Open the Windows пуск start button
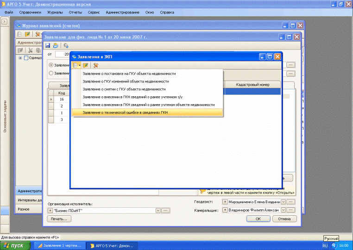 [x=15, y=245]
